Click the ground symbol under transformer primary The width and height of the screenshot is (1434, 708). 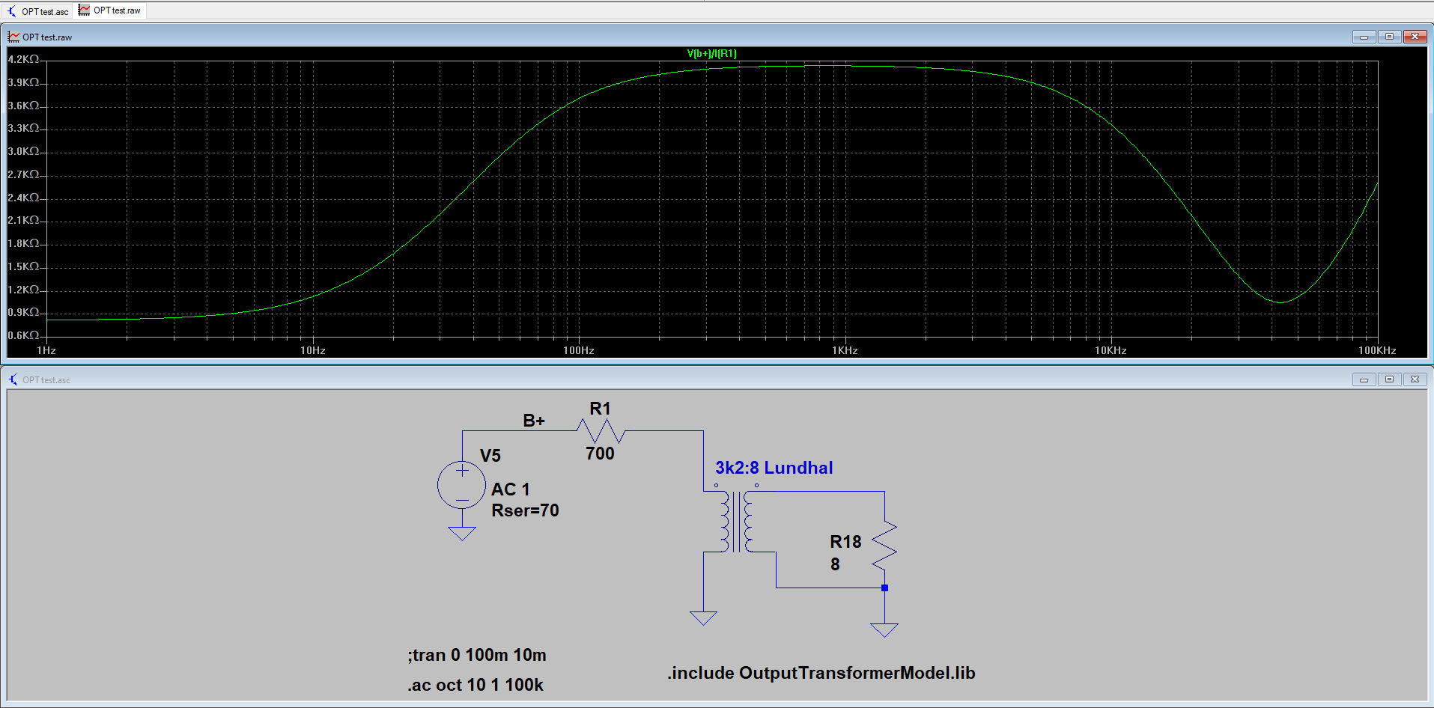(703, 617)
